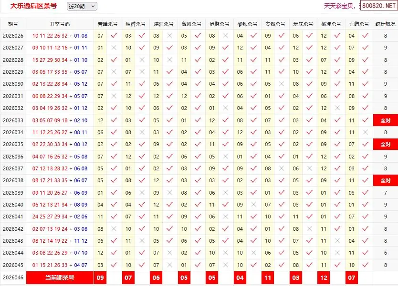This screenshot has height=286, width=398.
Task: Click the winning numbers for period 2026040
Action: (60, 205)
